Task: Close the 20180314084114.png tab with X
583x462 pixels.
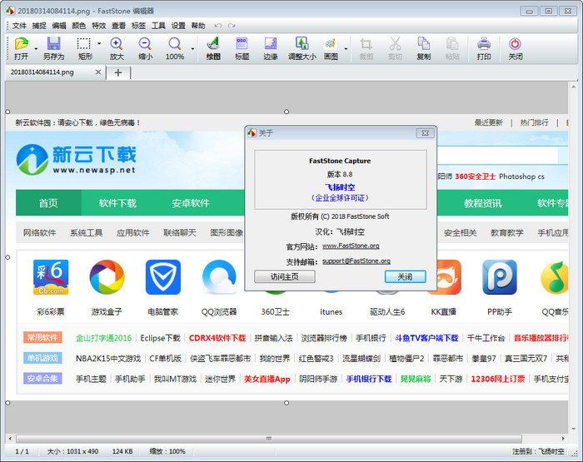Action: (x=98, y=72)
